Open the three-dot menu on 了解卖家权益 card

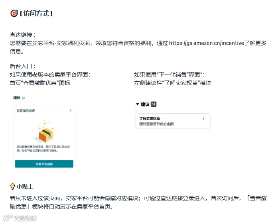203,118
